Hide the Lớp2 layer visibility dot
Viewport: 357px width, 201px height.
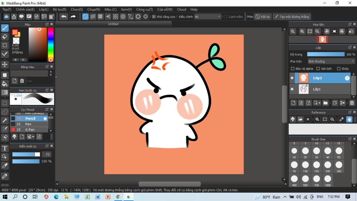click(292, 78)
